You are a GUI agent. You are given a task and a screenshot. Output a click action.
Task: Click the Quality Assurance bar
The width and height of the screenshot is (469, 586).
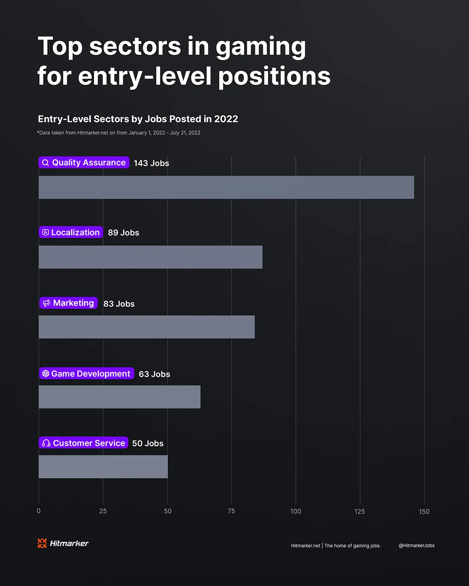pos(226,187)
